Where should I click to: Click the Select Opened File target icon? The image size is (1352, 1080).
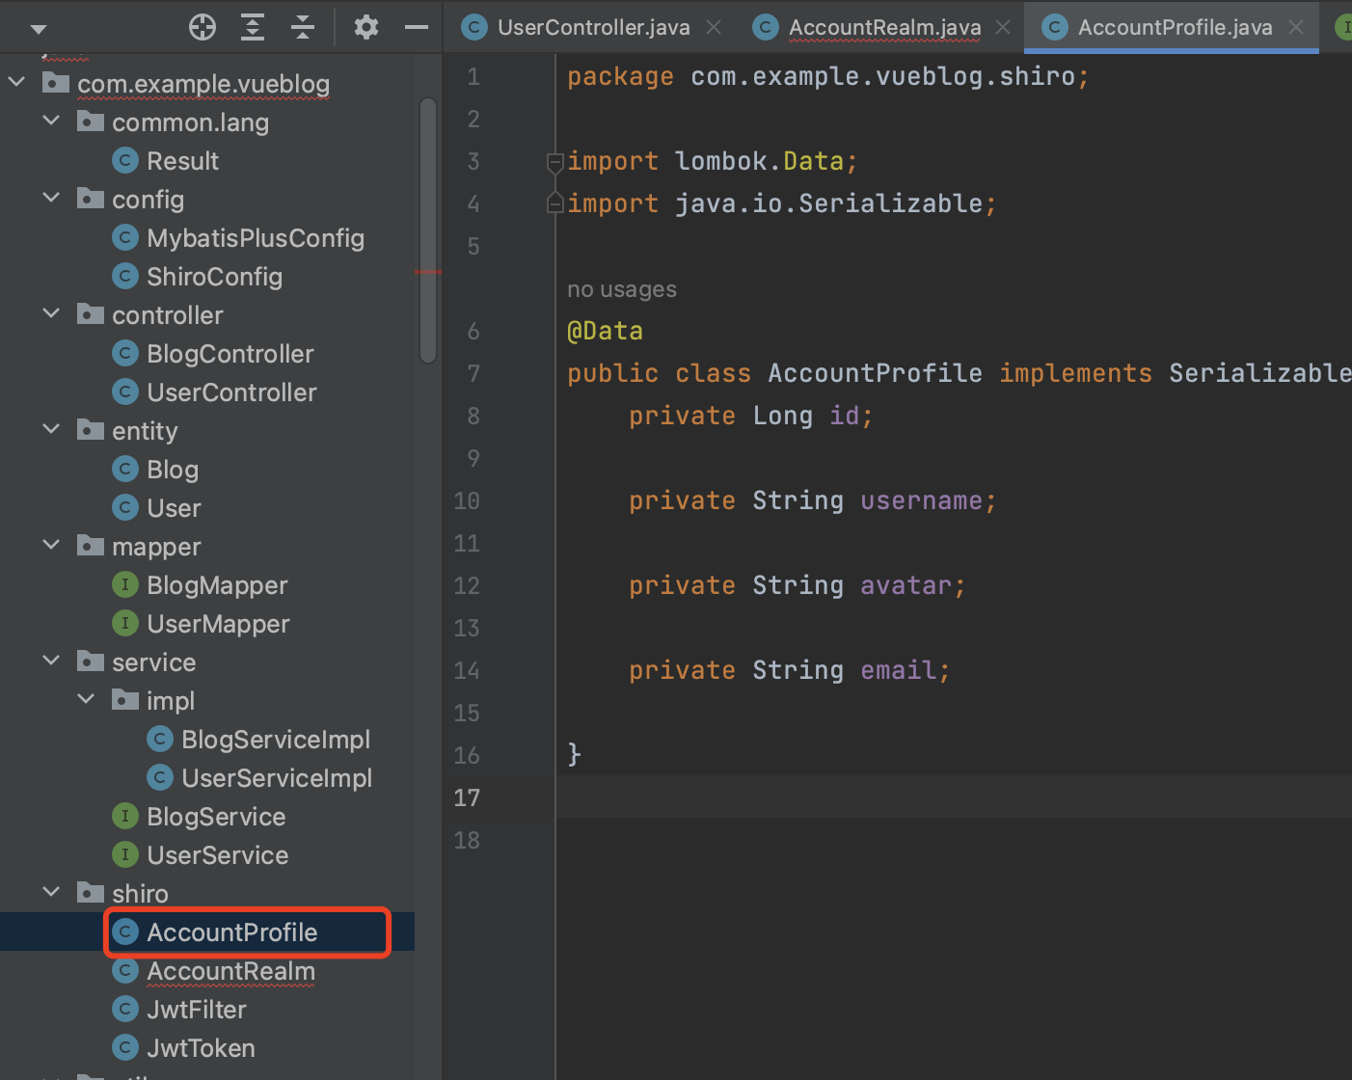[x=203, y=27]
